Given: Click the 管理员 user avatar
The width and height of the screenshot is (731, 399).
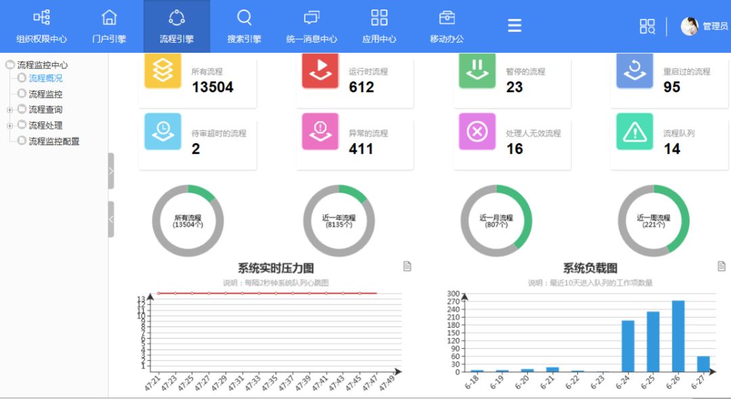Looking at the screenshot, I should point(690,26).
